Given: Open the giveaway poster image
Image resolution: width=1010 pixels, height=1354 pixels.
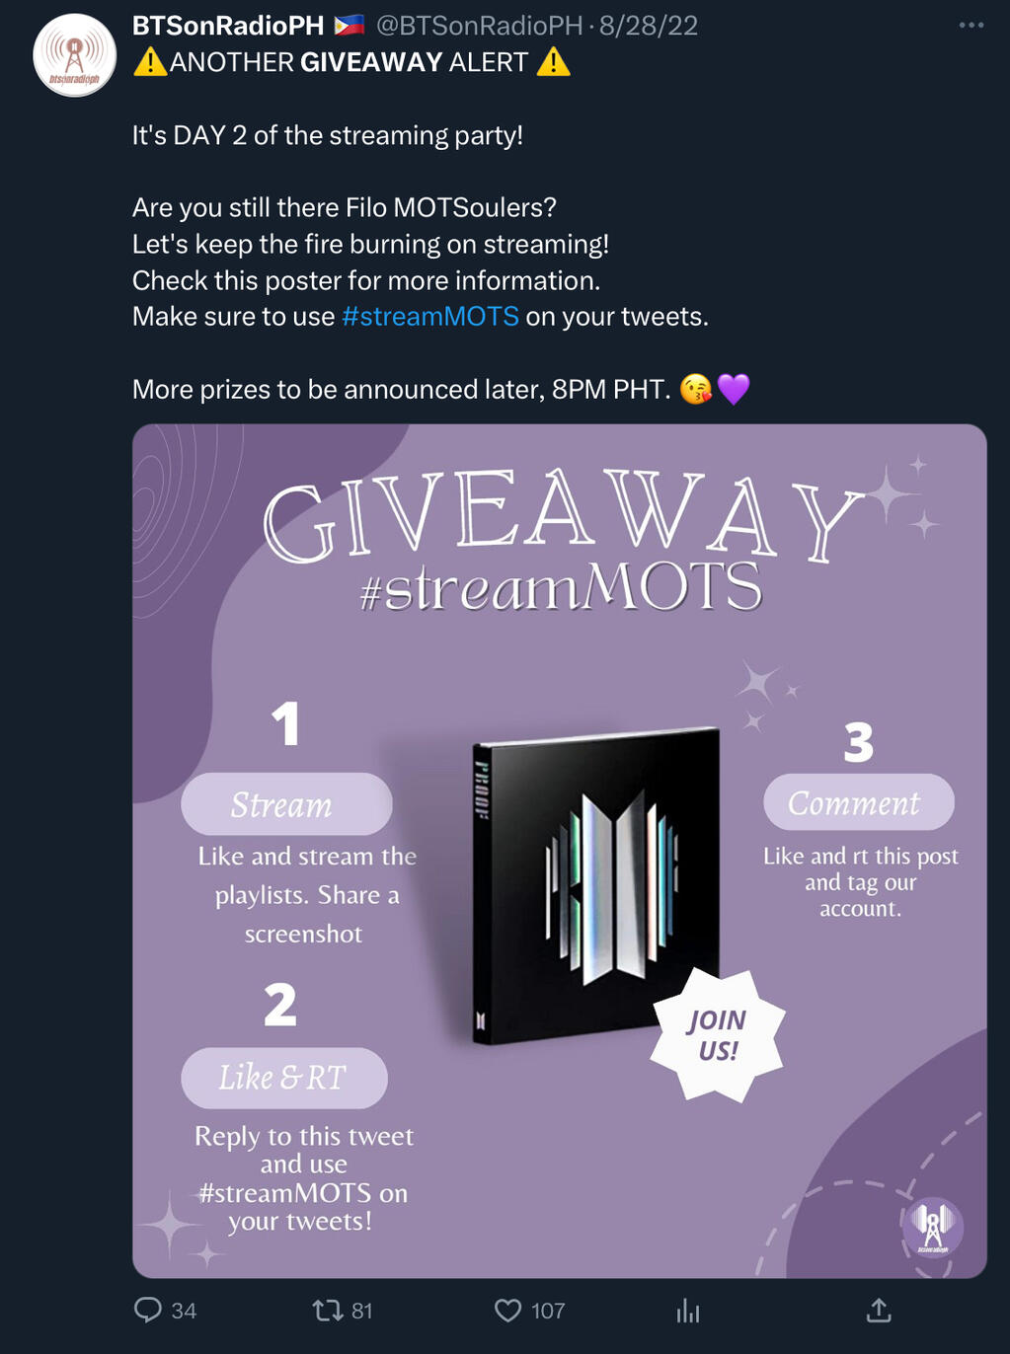Looking at the screenshot, I should [560, 851].
